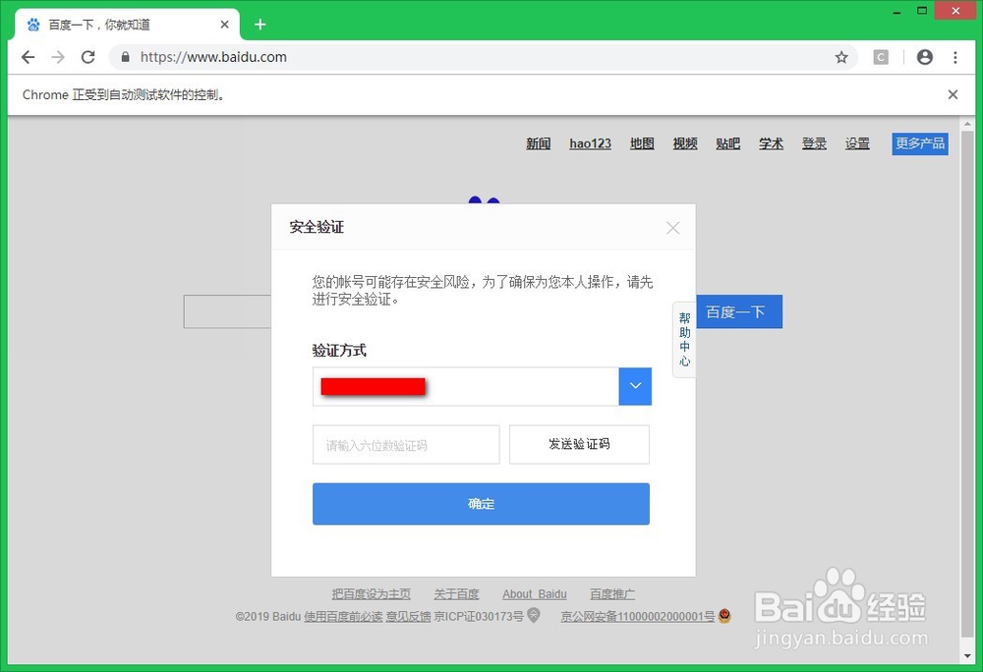Focus the six-digit verification code field
The height and width of the screenshot is (672, 983).
click(x=406, y=445)
